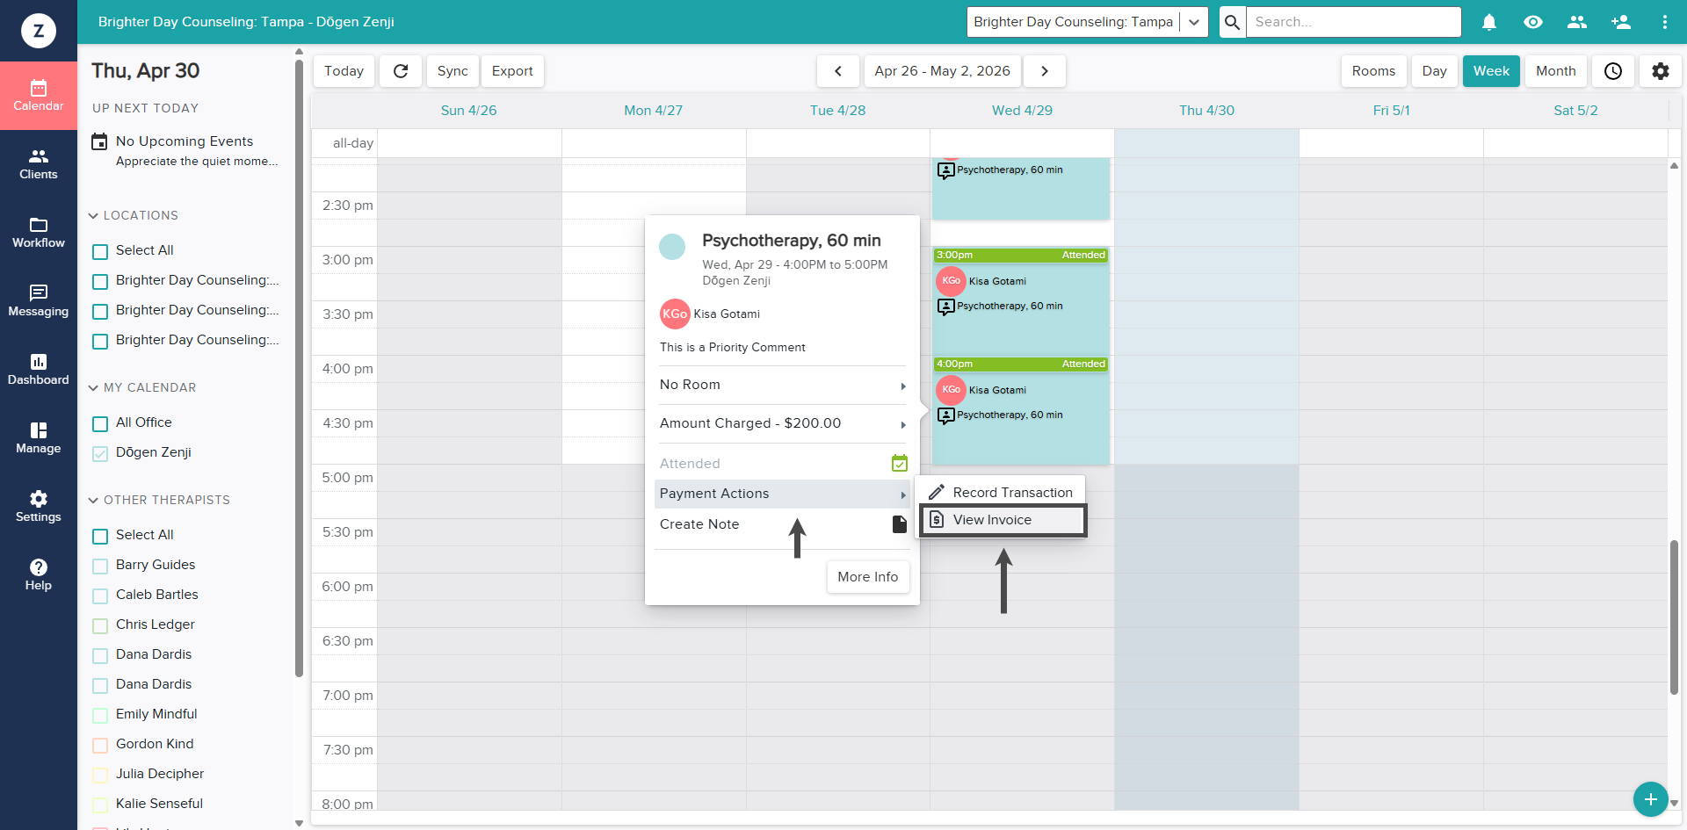Open the three-dot more options menu
Image resolution: width=1687 pixels, height=830 pixels.
[1665, 22]
